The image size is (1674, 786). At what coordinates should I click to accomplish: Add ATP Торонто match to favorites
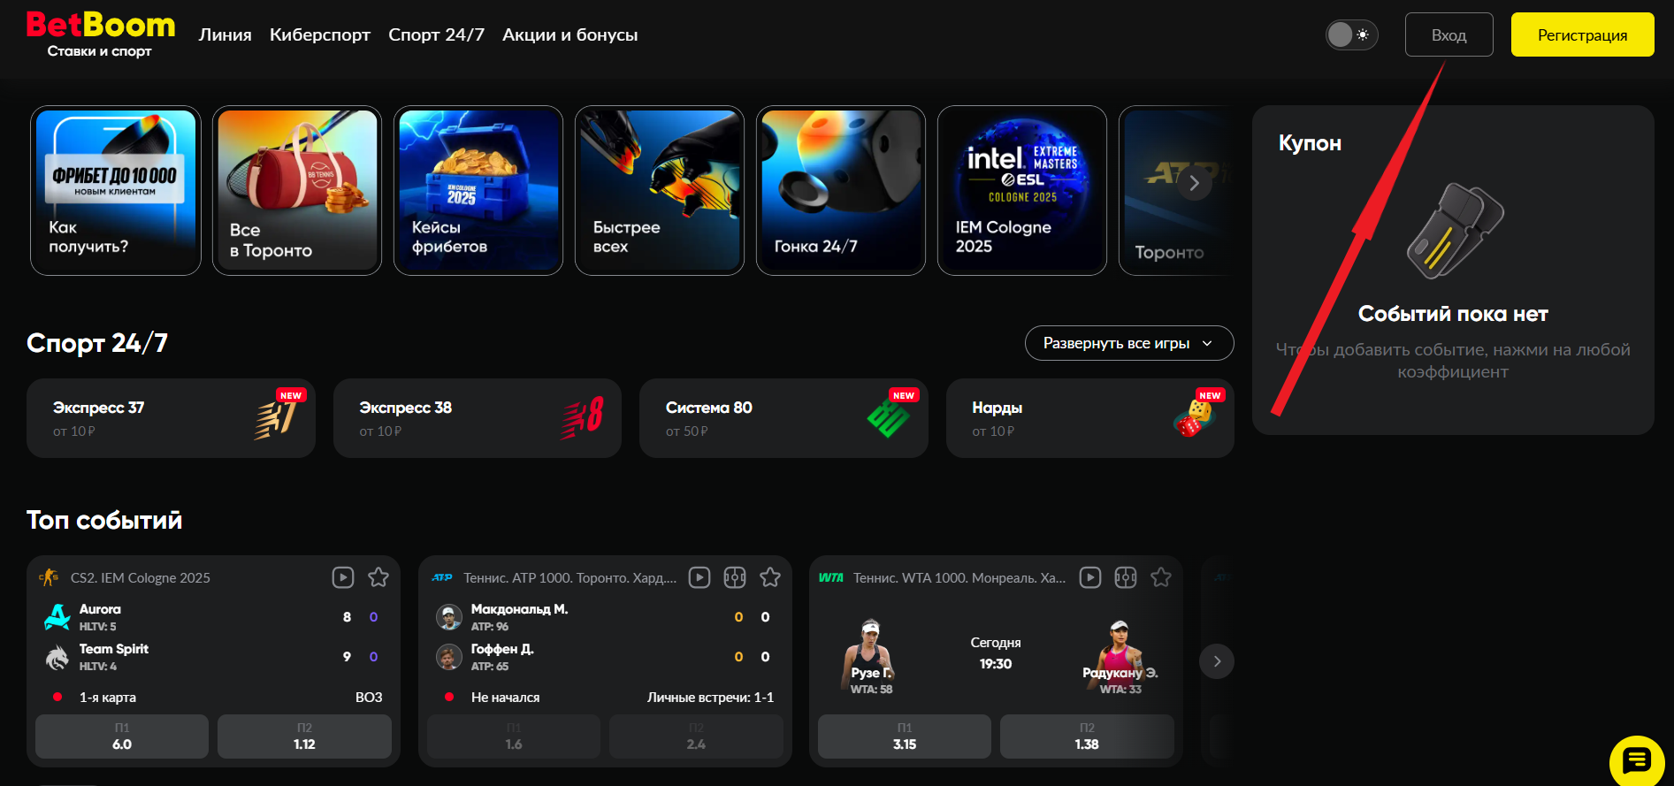(770, 577)
